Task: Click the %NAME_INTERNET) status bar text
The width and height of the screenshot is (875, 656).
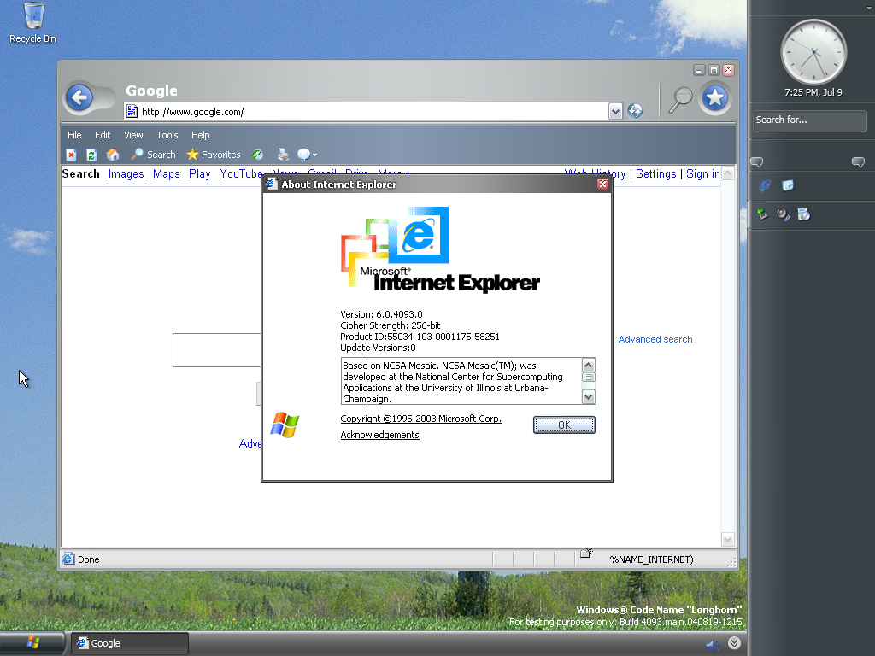Action: (651, 559)
